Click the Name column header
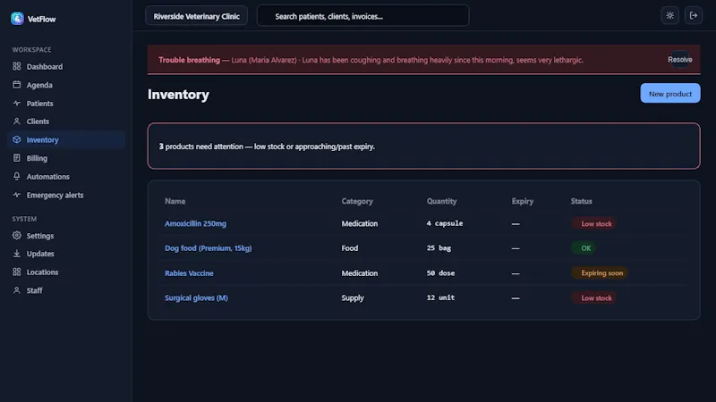Viewport: 716px width, 402px height. click(x=175, y=201)
